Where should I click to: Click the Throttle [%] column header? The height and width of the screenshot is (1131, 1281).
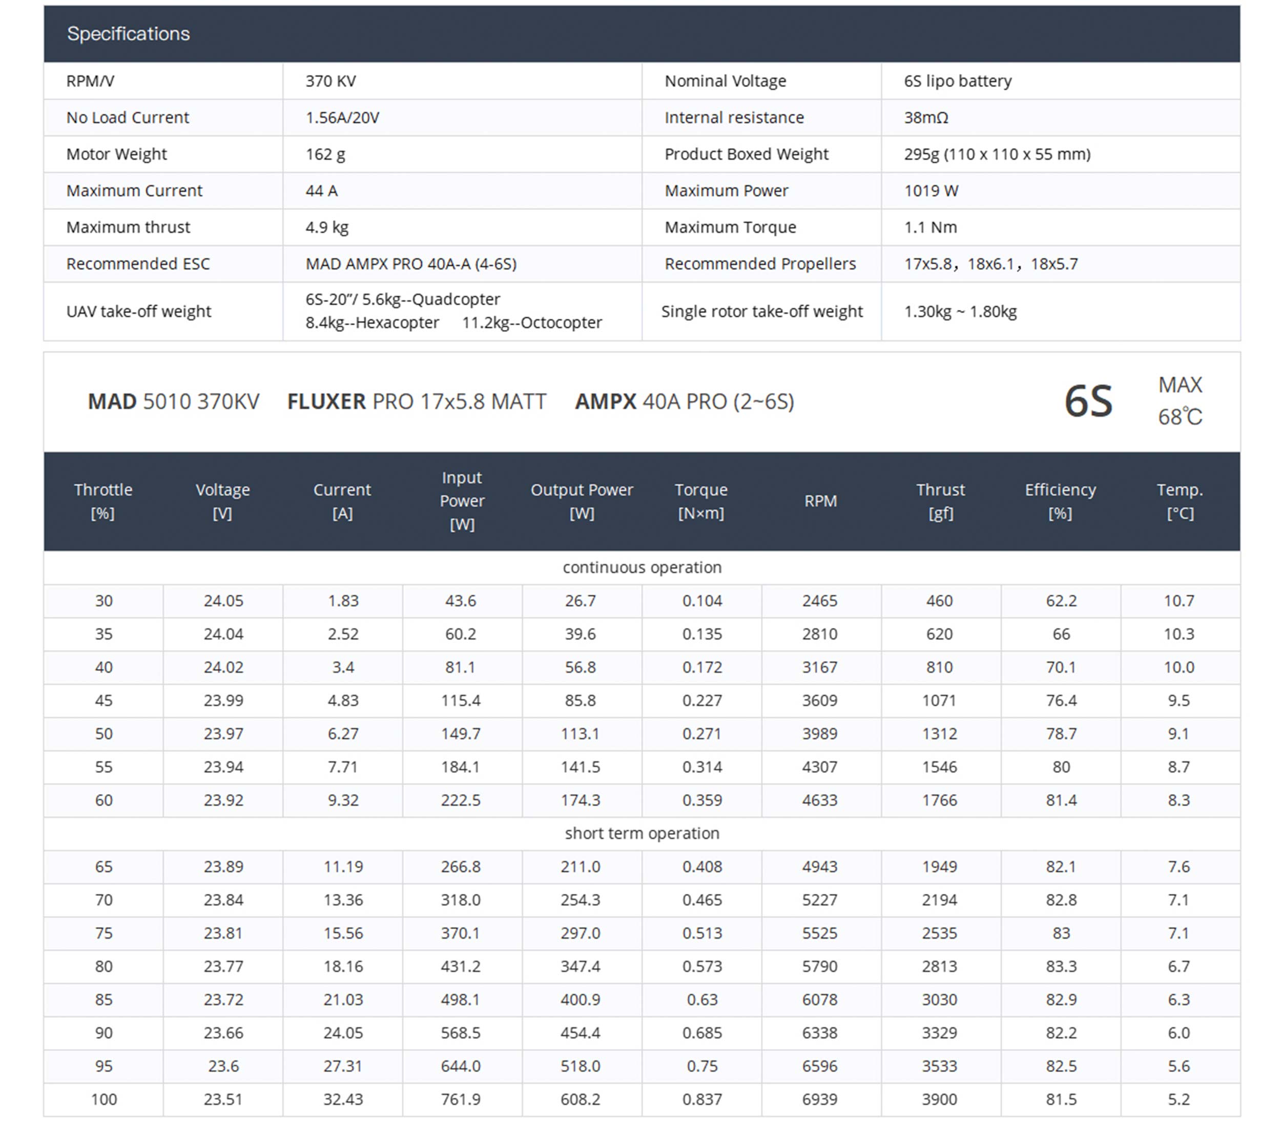click(x=103, y=501)
